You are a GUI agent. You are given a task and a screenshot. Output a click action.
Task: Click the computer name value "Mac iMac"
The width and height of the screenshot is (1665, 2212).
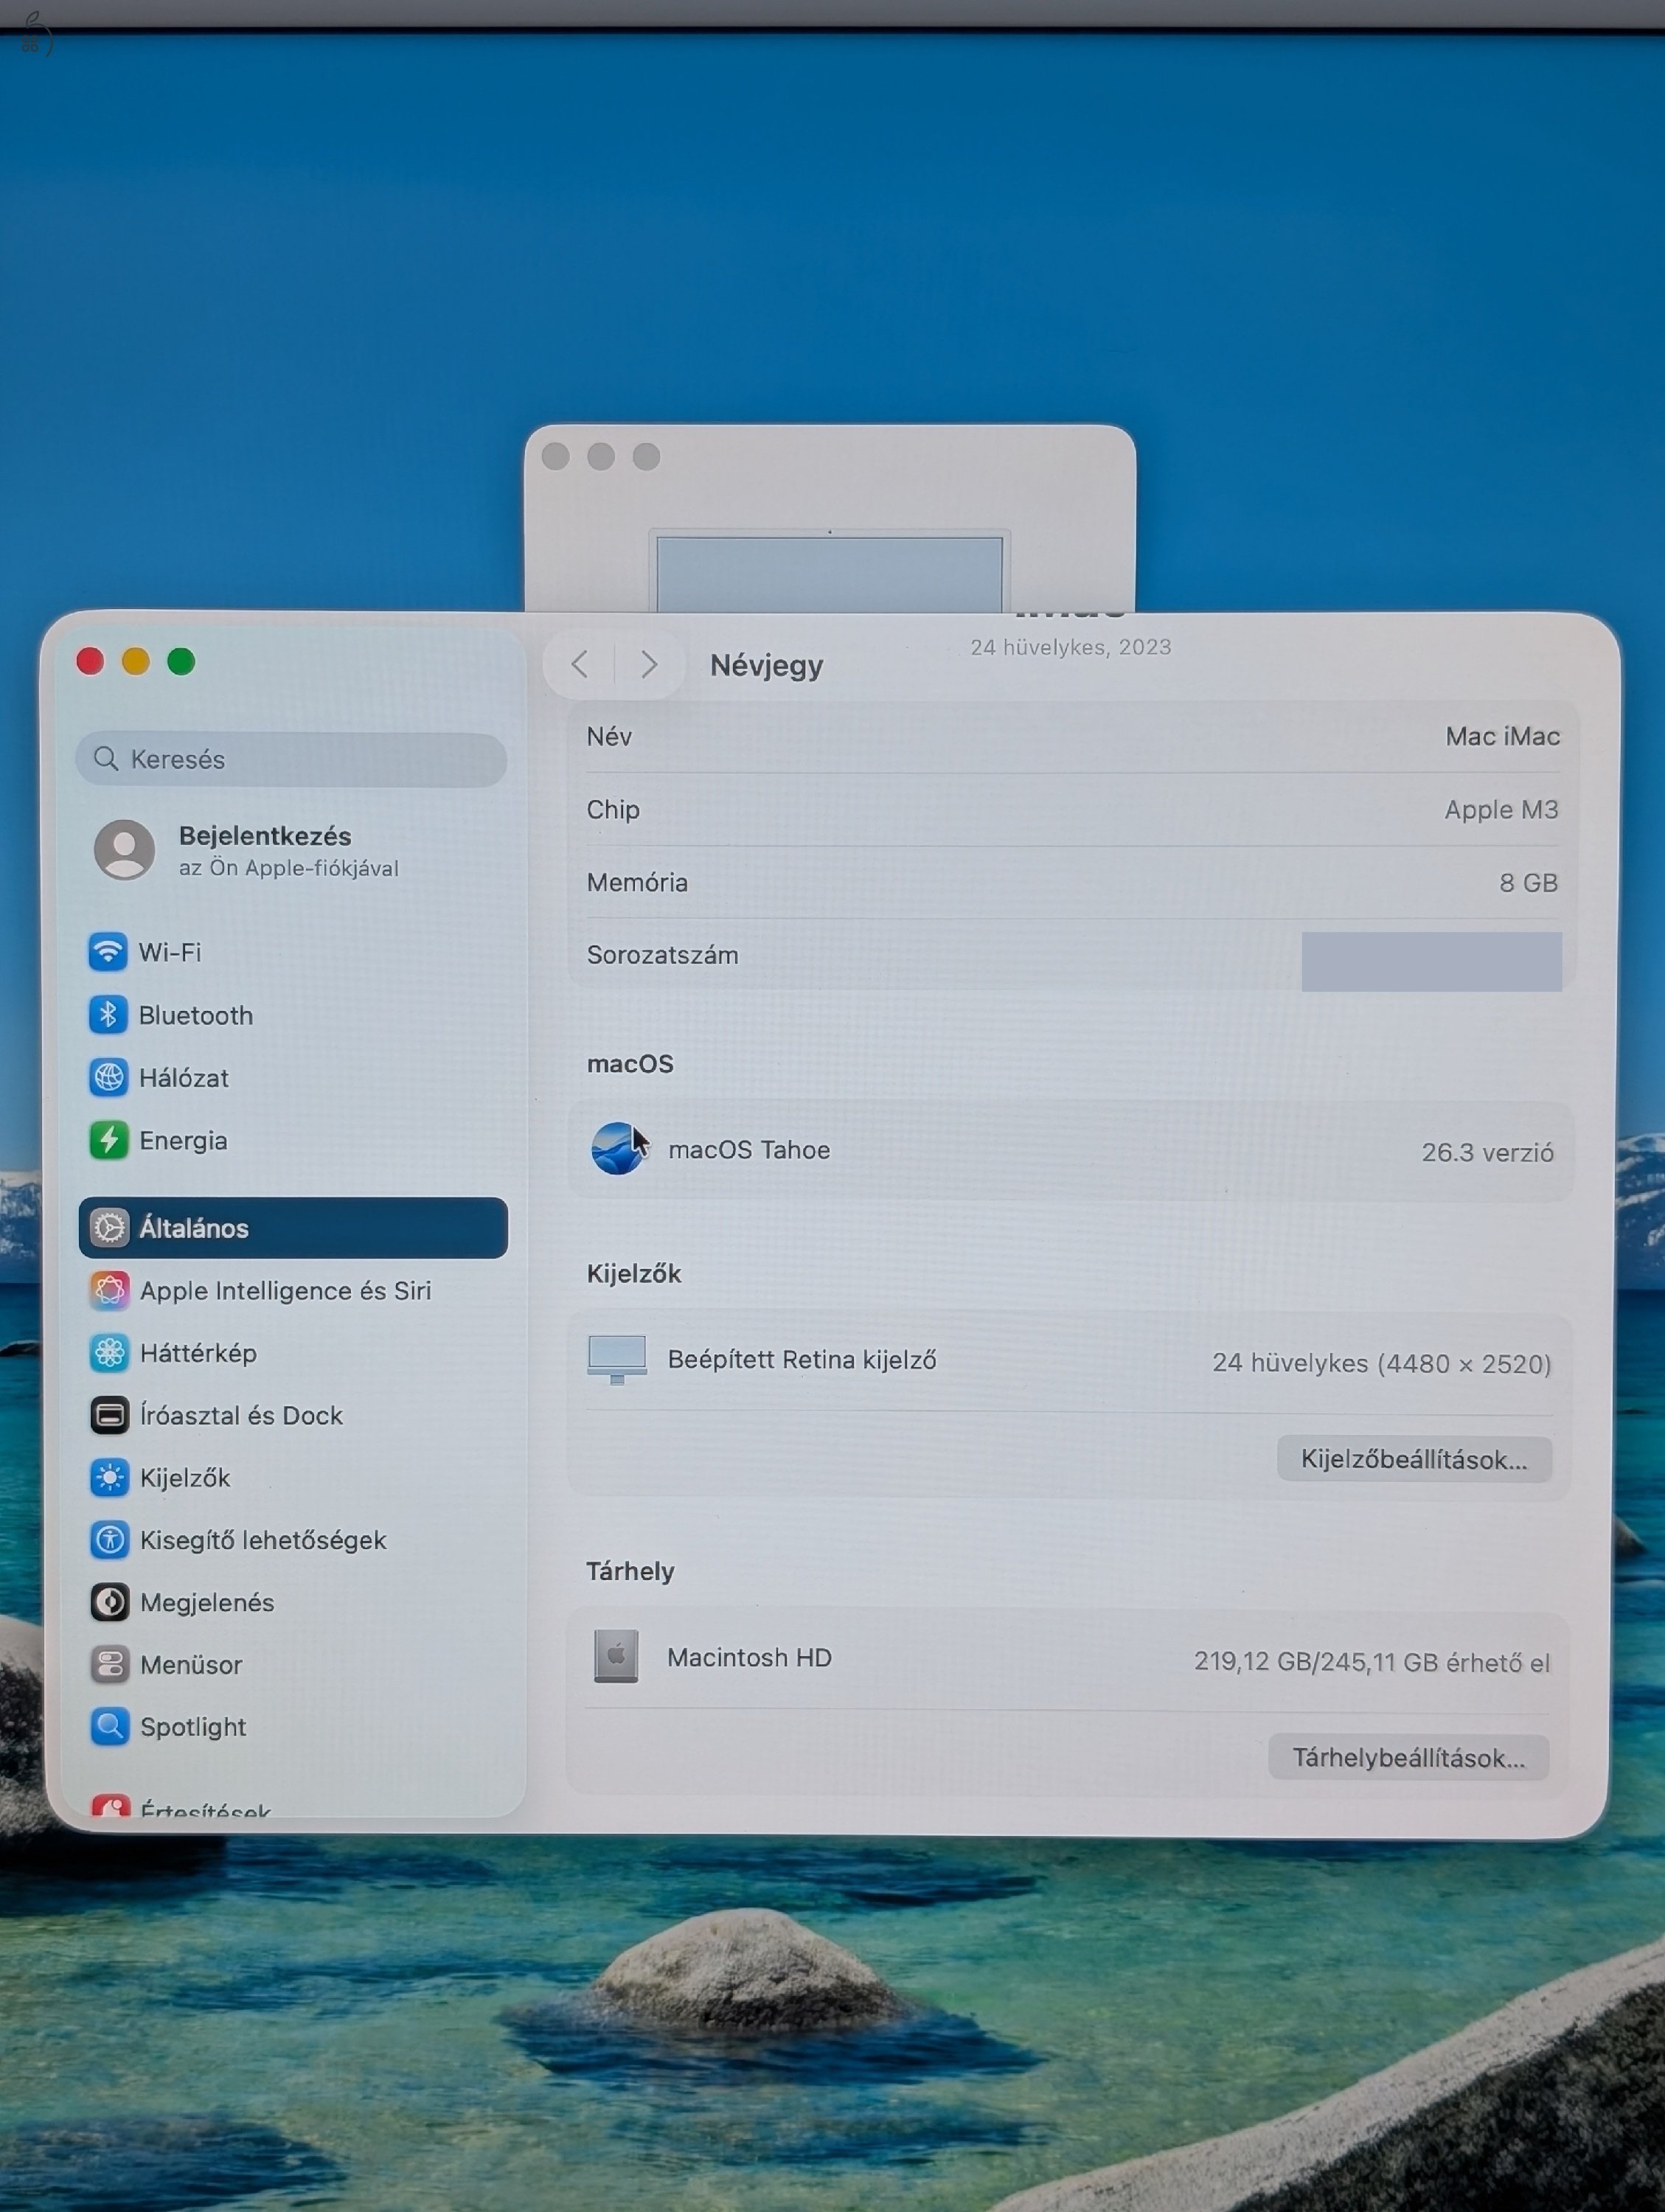[x=1502, y=736]
